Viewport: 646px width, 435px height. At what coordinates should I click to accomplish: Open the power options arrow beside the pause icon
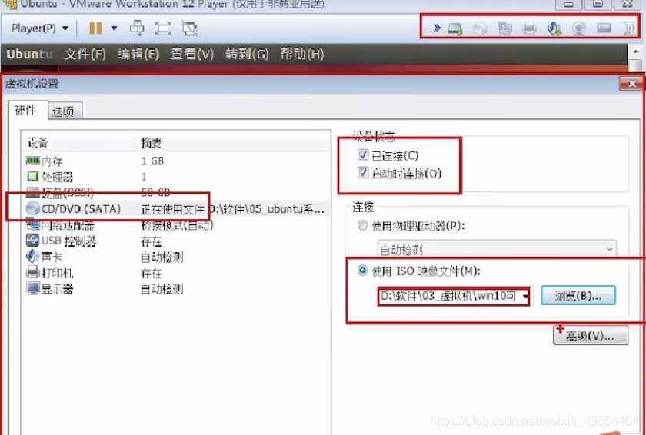[114, 28]
